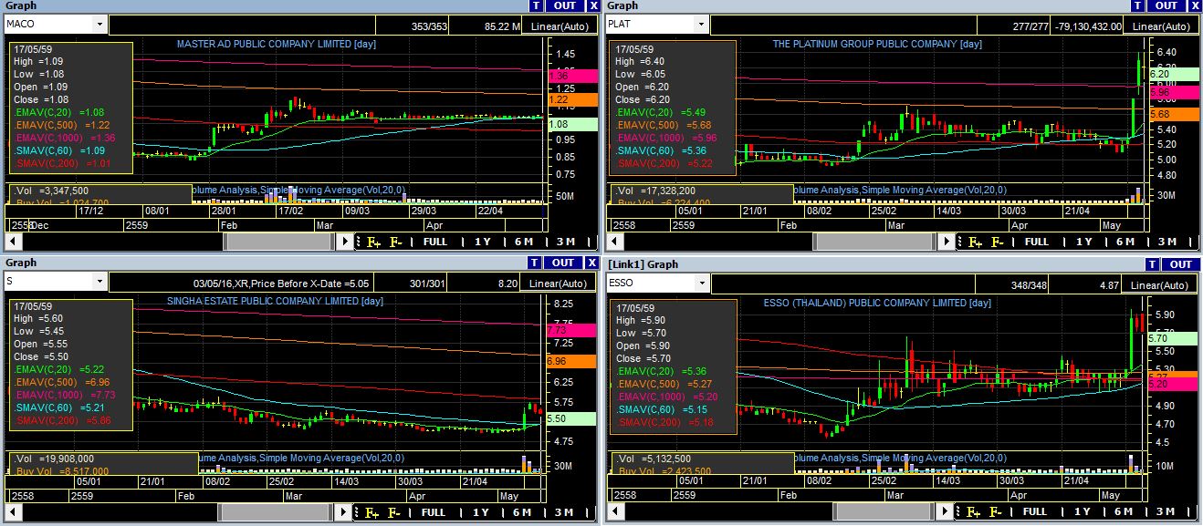This screenshot has width=1203, height=526.
Task: Click the T icon on PLAT graph window
Action: 1137,5
